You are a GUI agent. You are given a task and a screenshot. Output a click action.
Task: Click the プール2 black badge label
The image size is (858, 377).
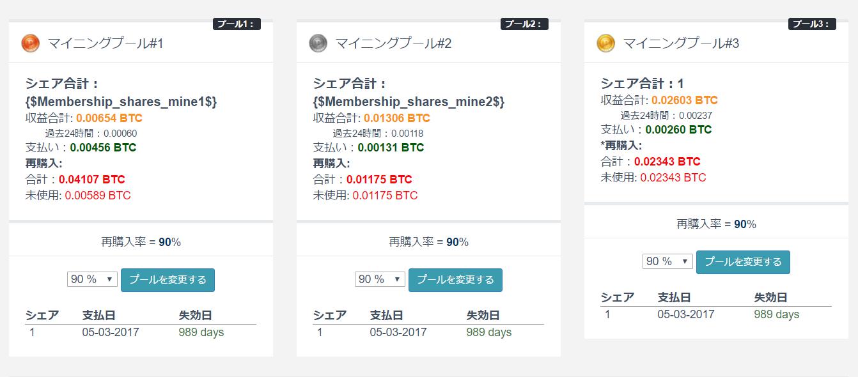click(524, 24)
